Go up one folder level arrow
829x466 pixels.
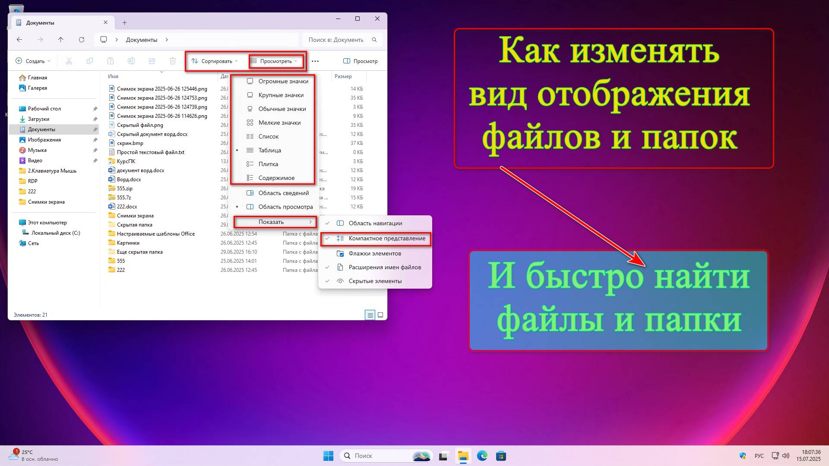[61, 40]
